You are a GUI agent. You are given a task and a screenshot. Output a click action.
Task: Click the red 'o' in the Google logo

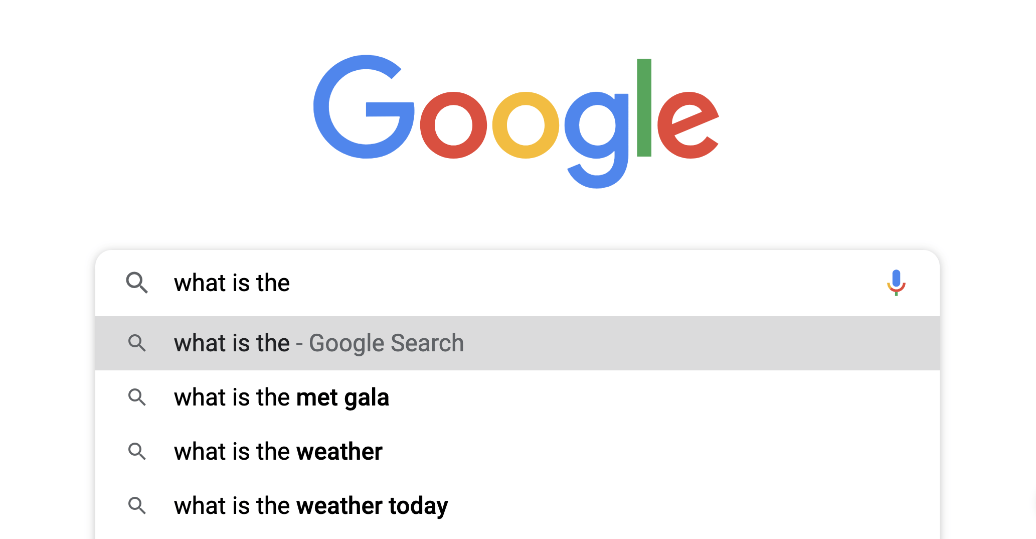[x=453, y=125]
